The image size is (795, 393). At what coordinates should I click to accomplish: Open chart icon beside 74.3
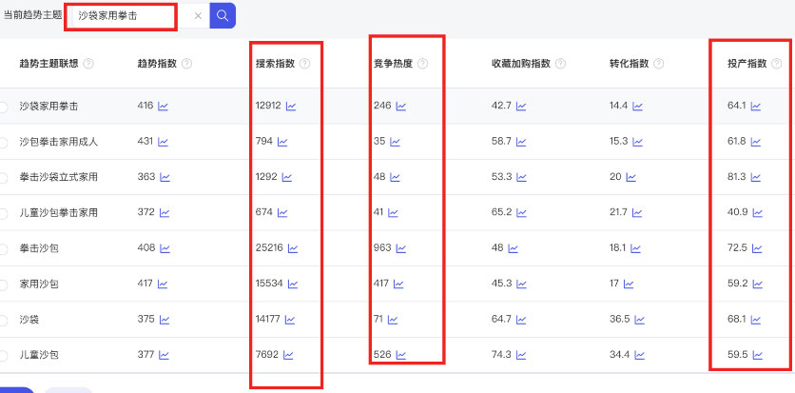click(x=521, y=355)
